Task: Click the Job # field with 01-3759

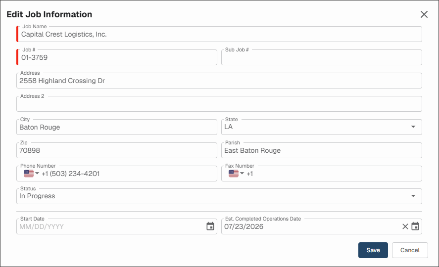Action: tap(117, 57)
